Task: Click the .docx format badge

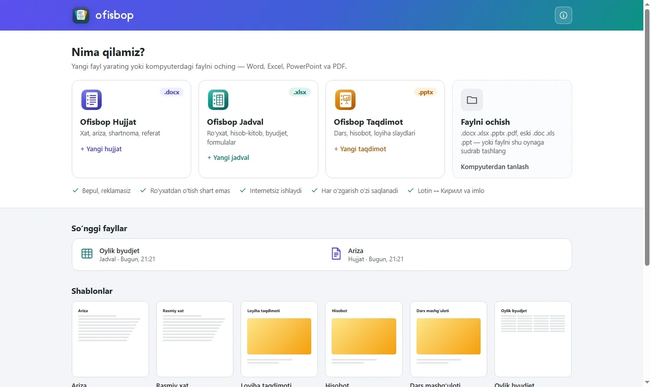Action: (x=172, y=92)
